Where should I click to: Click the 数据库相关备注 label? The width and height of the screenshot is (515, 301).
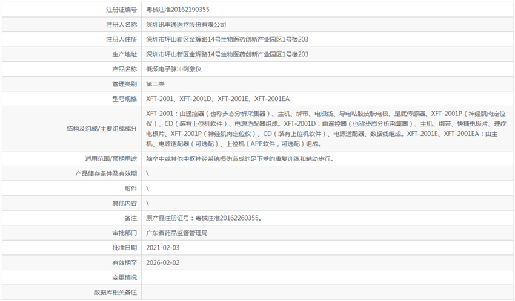(115, 293)
